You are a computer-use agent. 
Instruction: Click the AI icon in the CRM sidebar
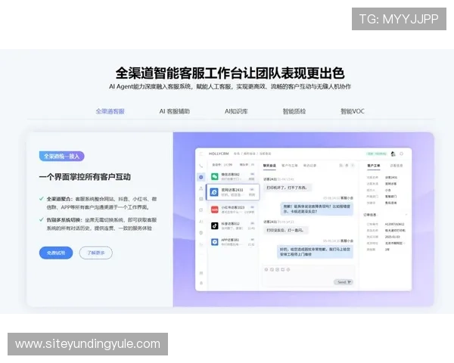(x=201, y=222)
